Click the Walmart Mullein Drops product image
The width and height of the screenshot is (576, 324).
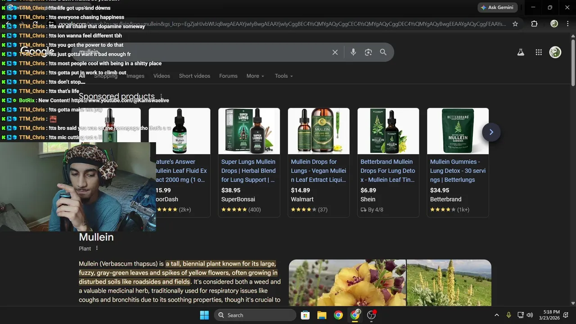point(319,131)
